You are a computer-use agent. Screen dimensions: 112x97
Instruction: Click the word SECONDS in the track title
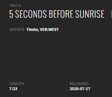[31, 14]
